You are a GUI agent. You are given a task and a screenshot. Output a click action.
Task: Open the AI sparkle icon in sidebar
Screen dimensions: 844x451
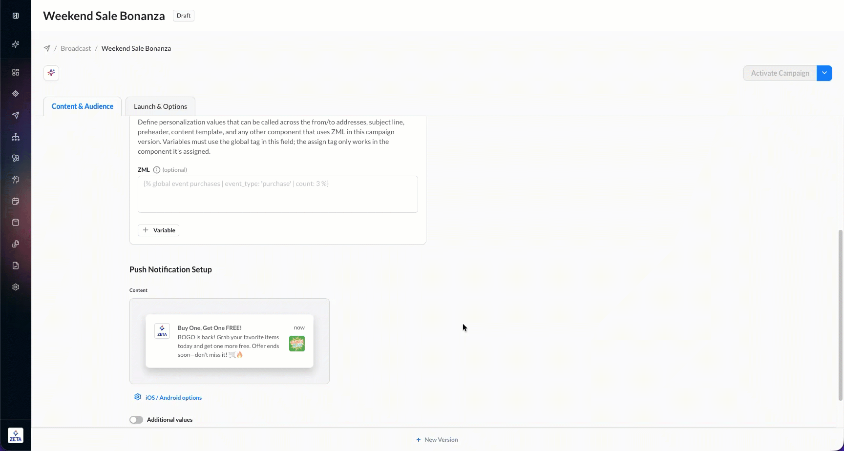(x=16, y=44)
